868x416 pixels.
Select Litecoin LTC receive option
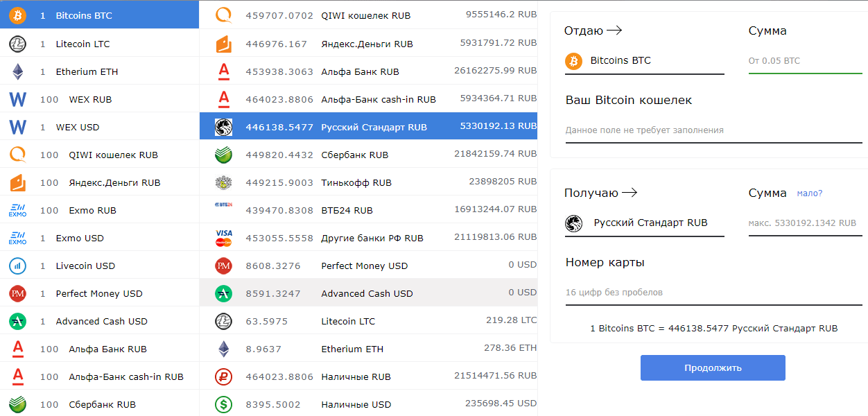point(368,321)
